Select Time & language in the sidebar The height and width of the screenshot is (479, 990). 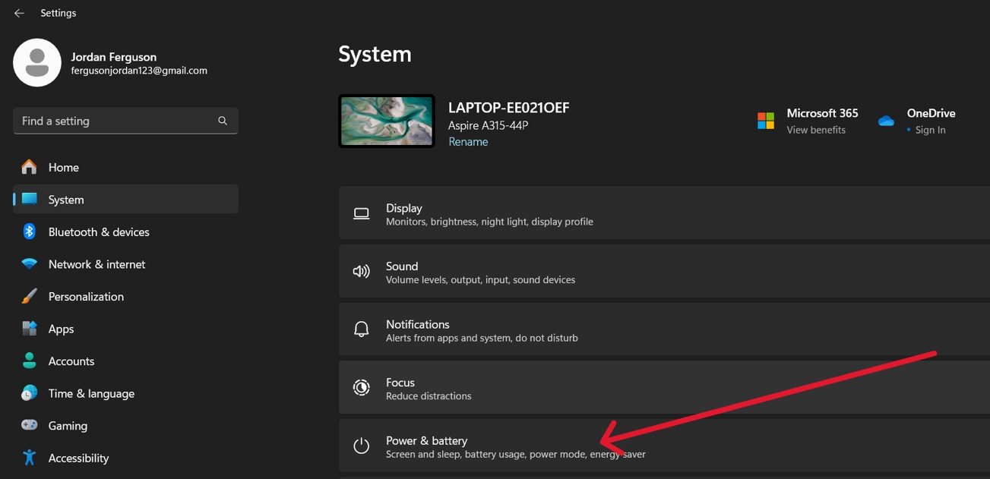pyautogui.click(x=29, y=393)
